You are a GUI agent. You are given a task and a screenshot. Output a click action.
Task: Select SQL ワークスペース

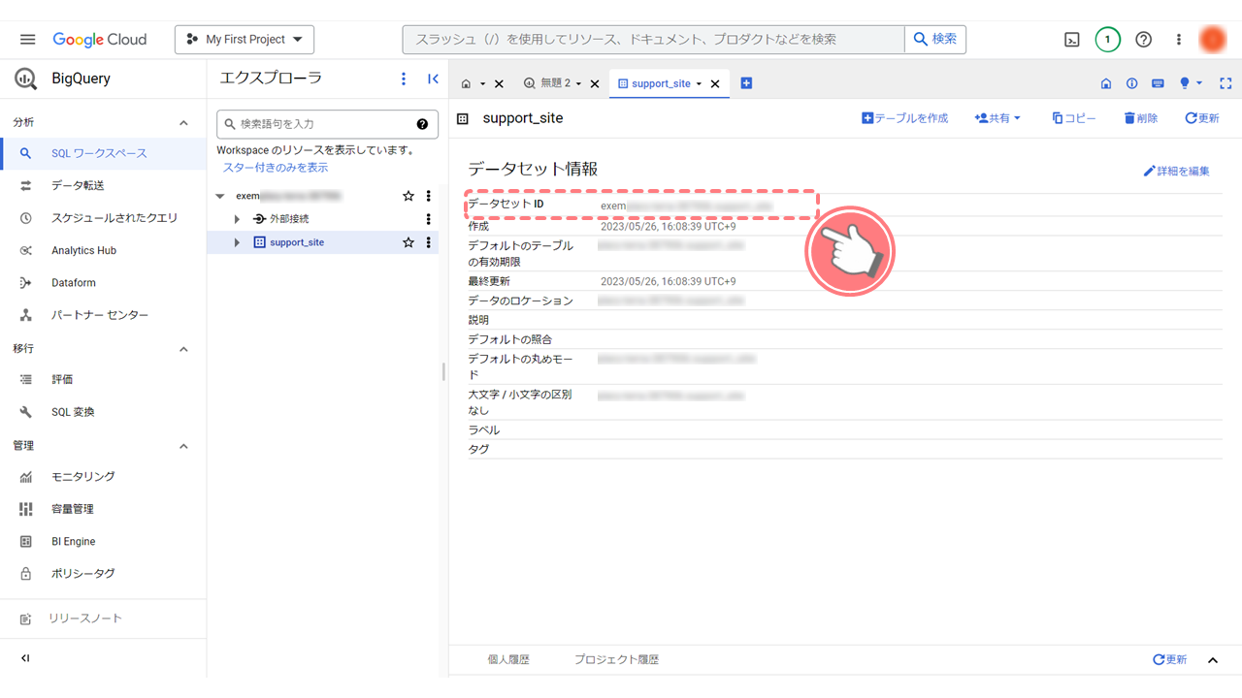104,153
